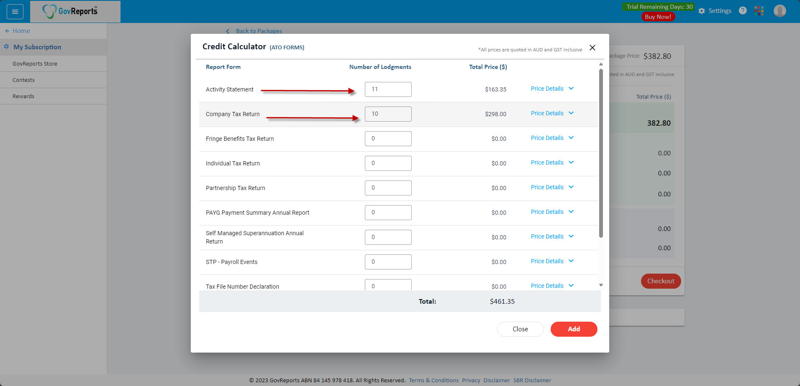
Task: Go to Rewards in sidebar
Action: point(23,96)
